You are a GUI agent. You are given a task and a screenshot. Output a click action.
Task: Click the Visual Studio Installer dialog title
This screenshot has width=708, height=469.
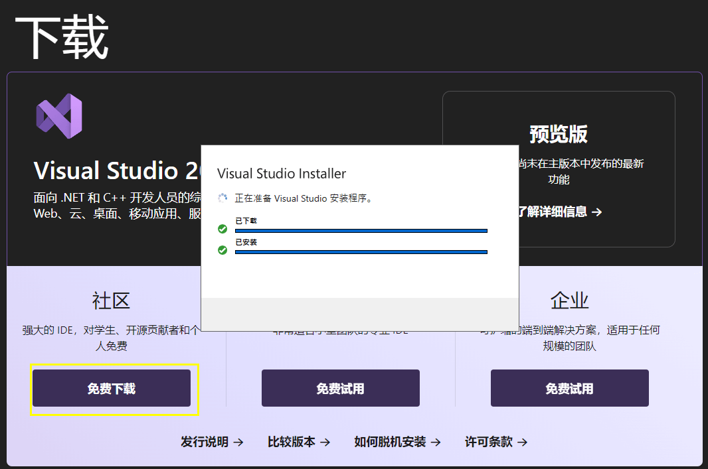tap(282, 174)
